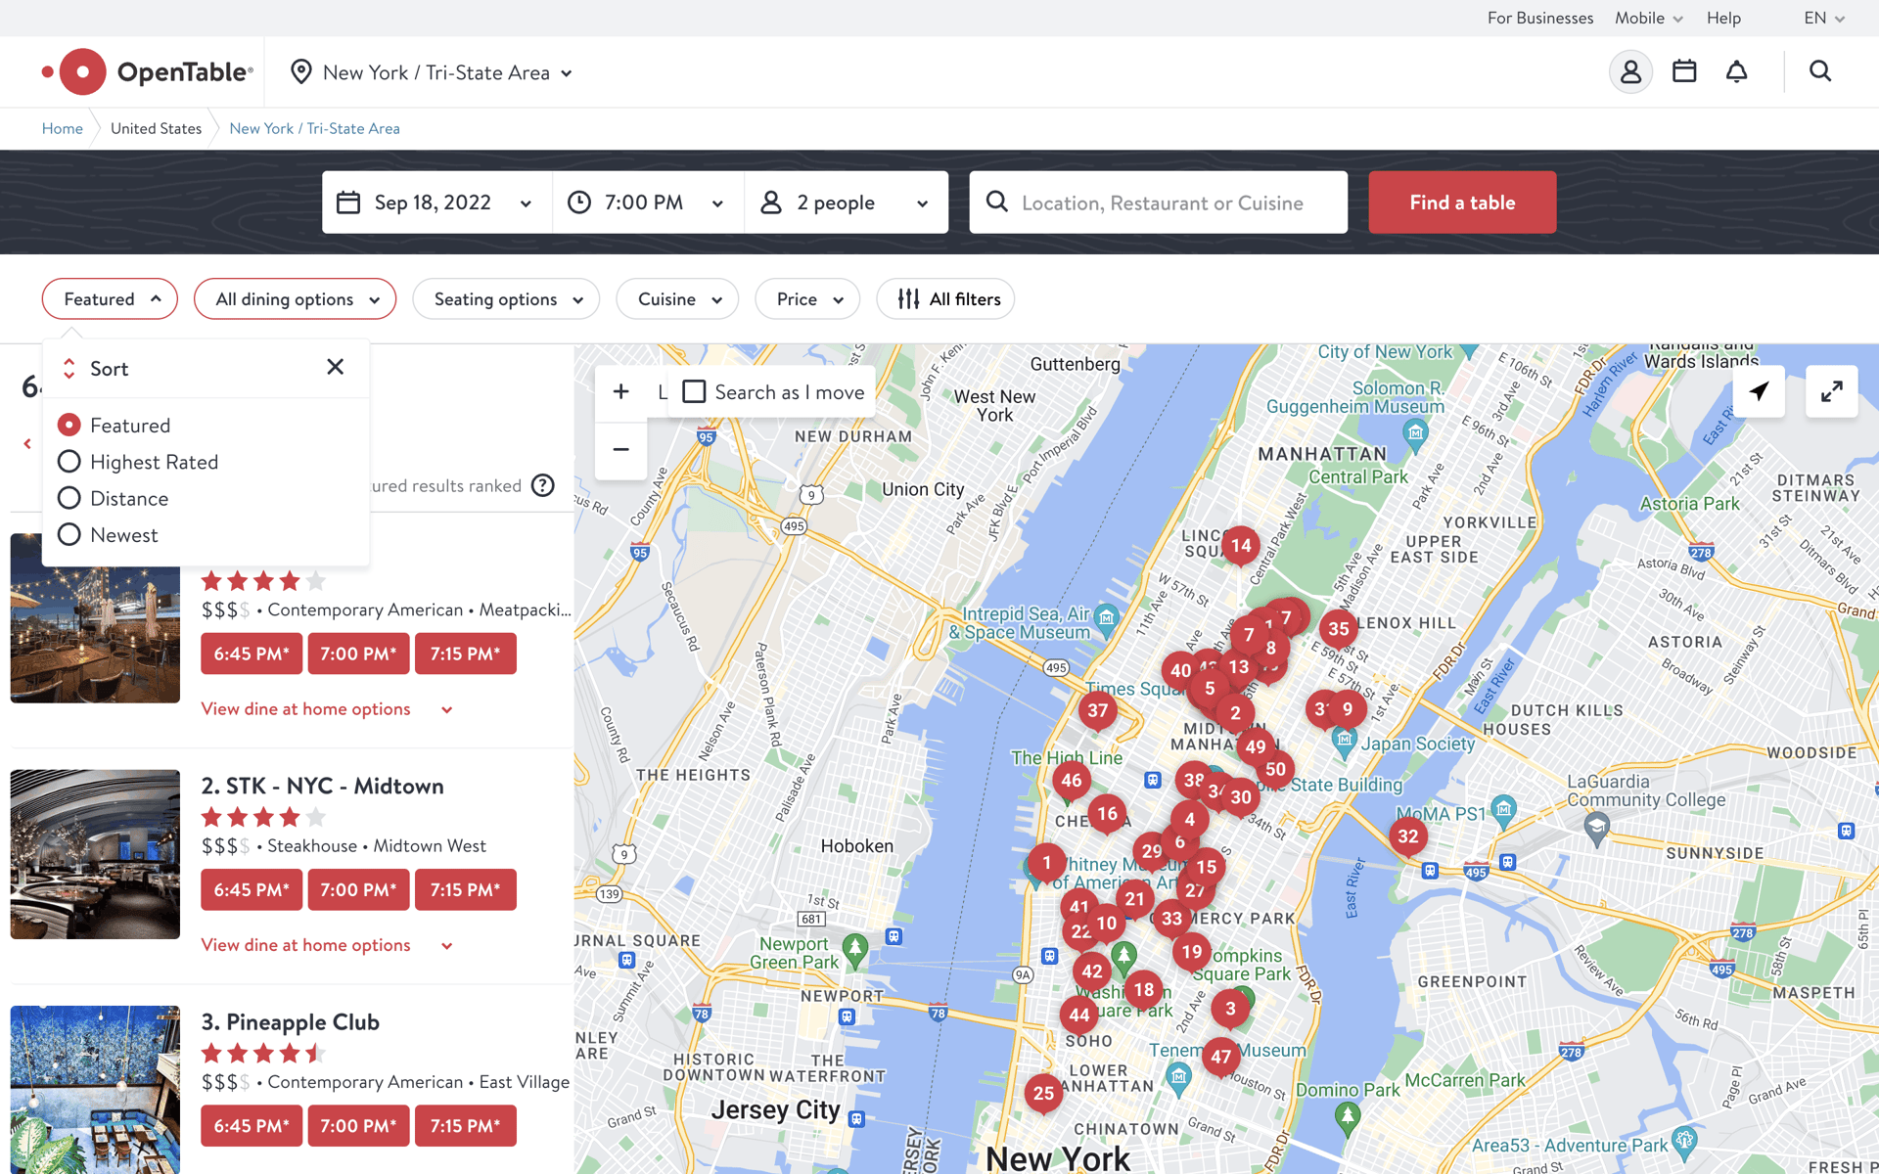Go to Home breadcrumb
Viewport: 1879px width, 1174px height.
pyautogui.click(x=63, y=128)
